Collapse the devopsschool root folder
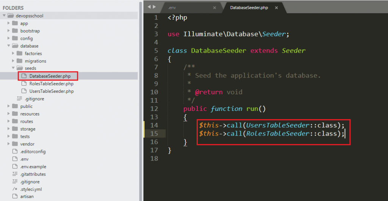The height and width of the screenshot is (201, 388). click(x=4, y=16)
